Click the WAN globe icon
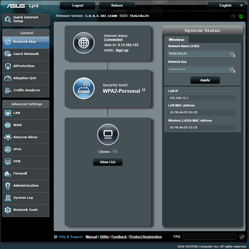249x249 pixels. pos(8,125)
